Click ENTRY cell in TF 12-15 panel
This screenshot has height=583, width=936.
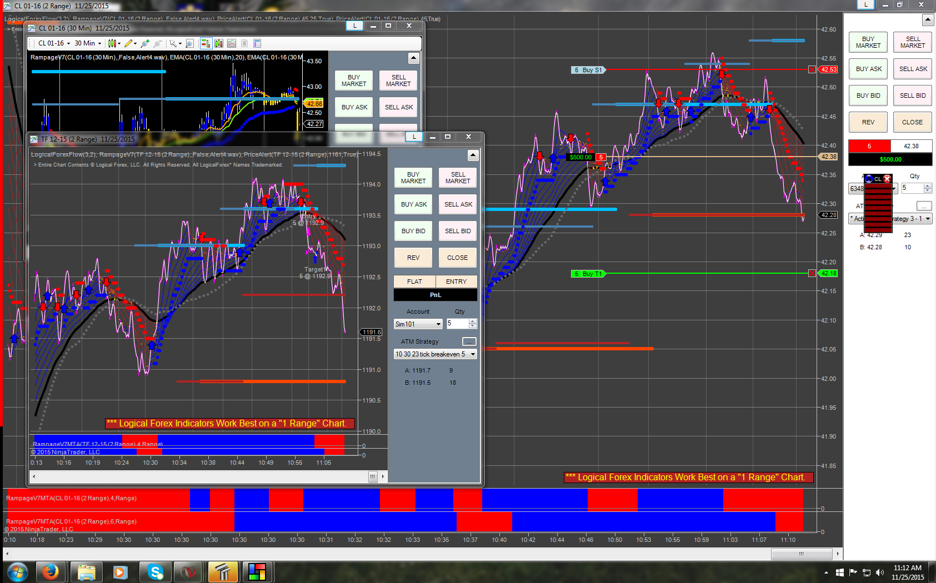click(456, 282)
